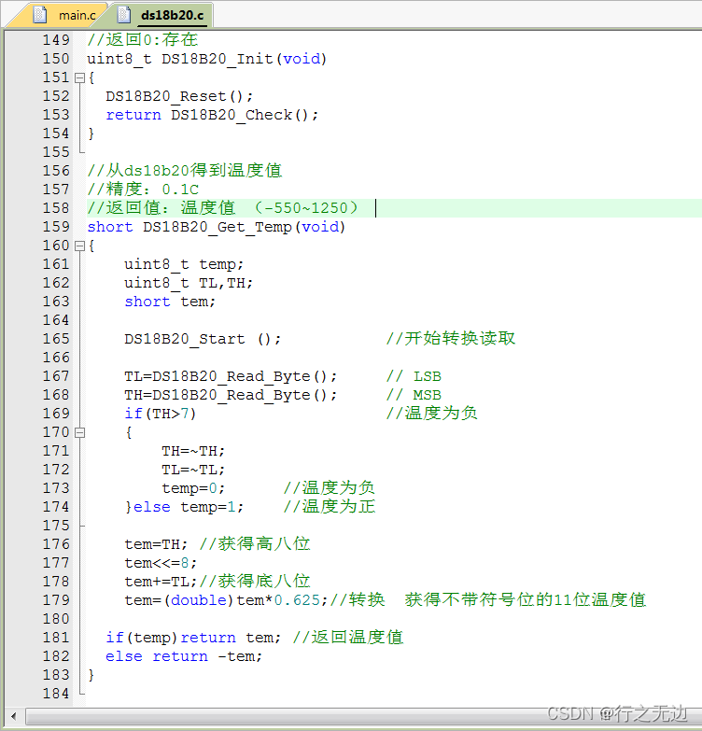Click the '//返回温度值' comment
Image resolution: width=702 pixels, height=731 pixels.
click(x=348, y=637)
